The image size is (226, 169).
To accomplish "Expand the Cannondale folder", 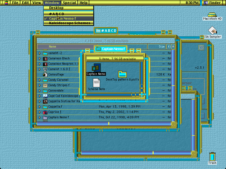I will point(40,90).
